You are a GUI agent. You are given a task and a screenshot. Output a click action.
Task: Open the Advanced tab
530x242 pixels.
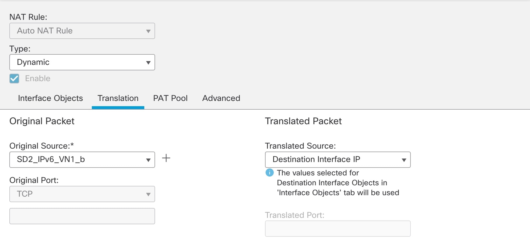221,98
